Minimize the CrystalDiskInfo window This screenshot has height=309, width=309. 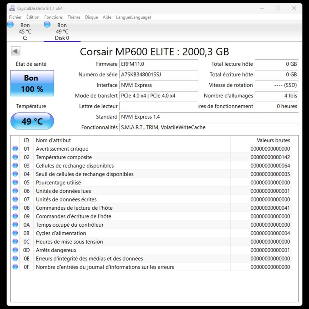click(x=262, y=8)
